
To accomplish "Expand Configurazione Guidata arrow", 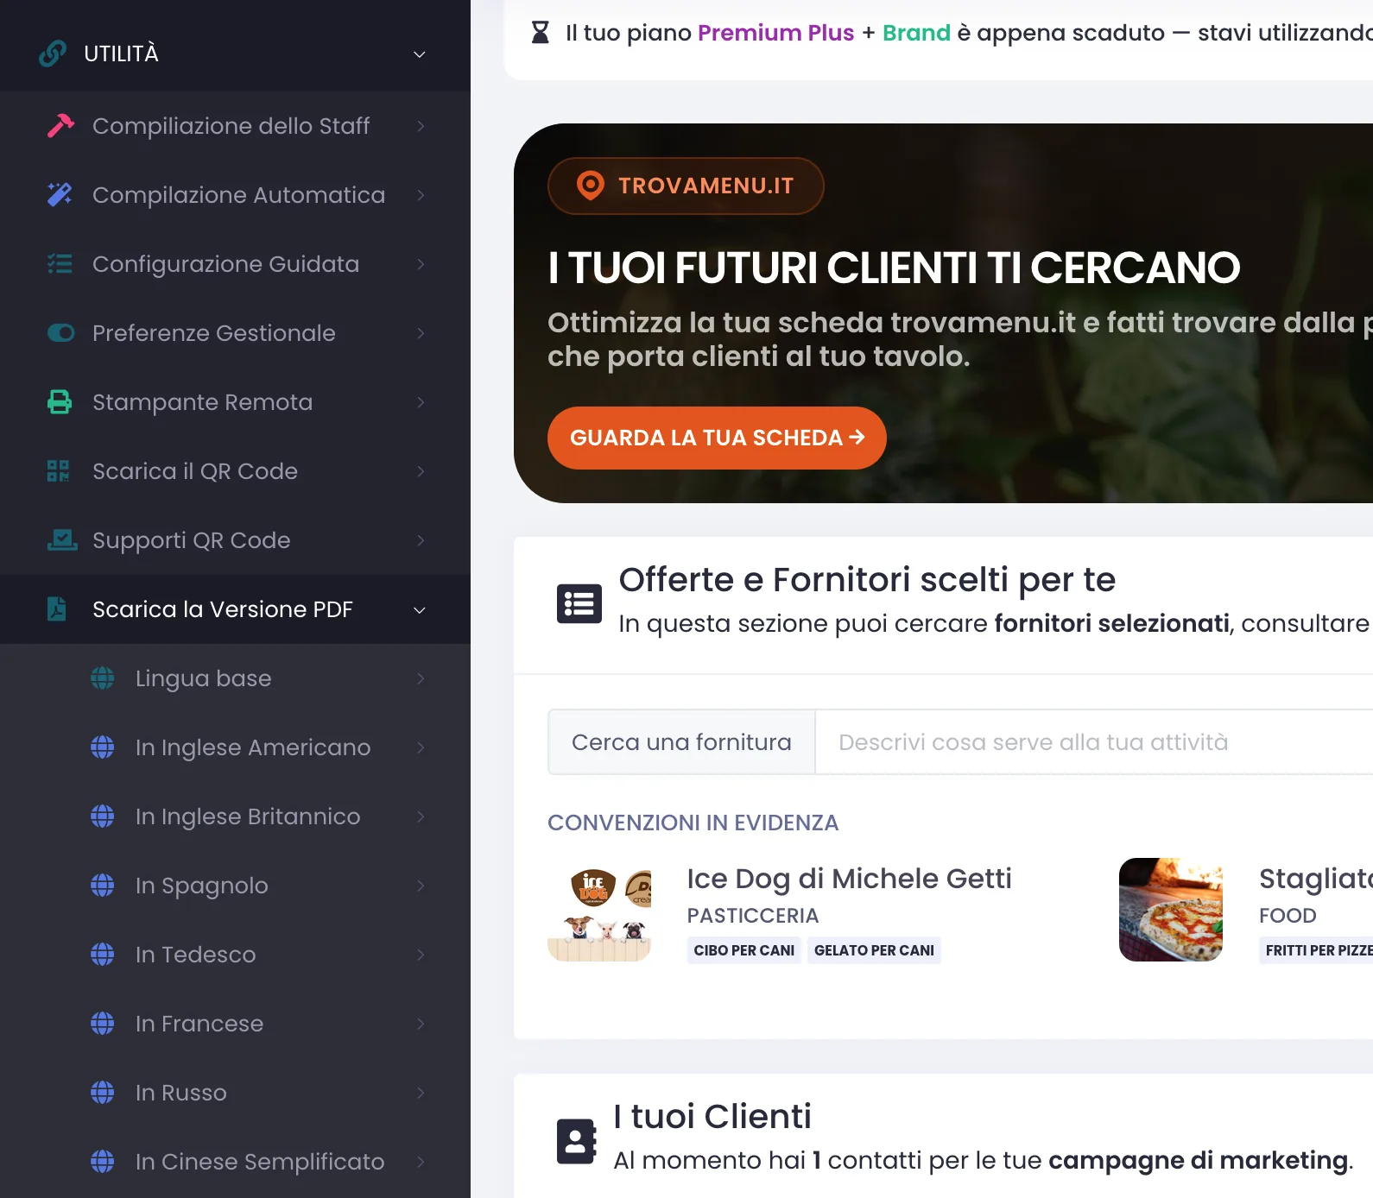I will [x=421, y=264].
